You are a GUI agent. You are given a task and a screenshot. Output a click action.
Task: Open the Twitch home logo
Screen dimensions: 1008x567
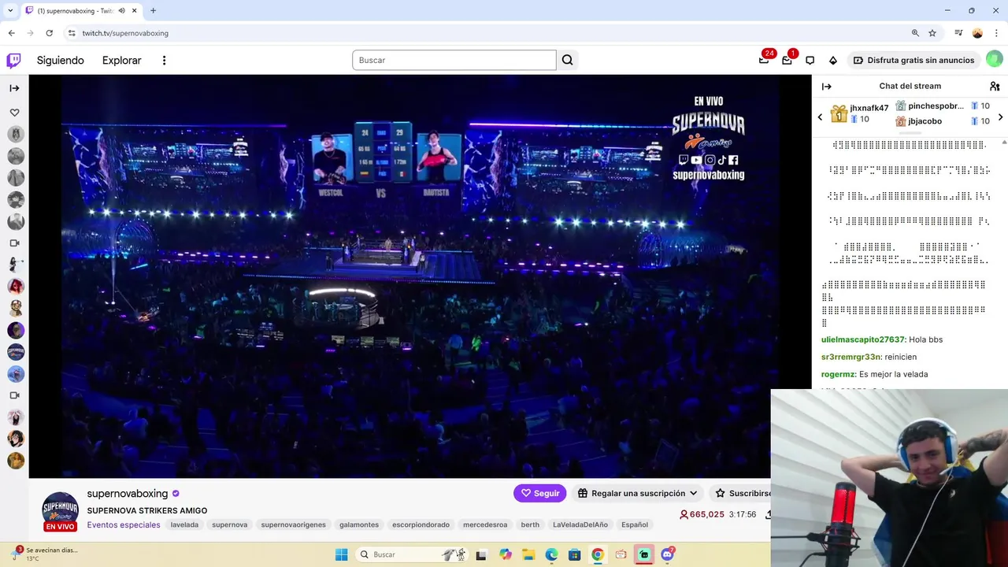click(x=13, y=61)
